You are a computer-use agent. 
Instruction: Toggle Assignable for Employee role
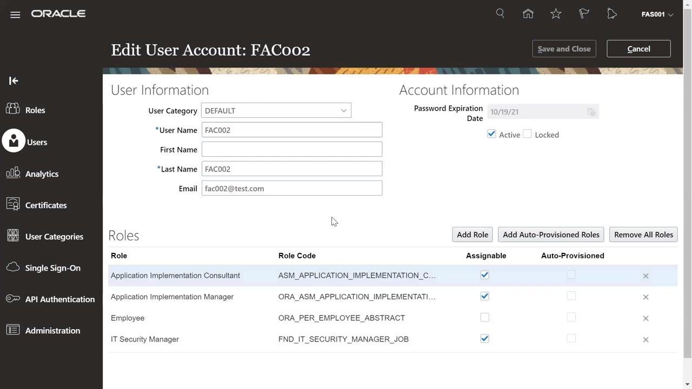pyautogui.click(x=485, y=318)
